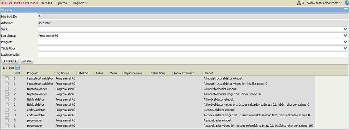The height and width of the screenshot is (130, 350).
Task: Tick checkbox for tmptableloader véget ért row
Action: [7, 94]
